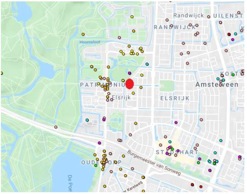The width and height of the screenshot is (247, 194).
Task: Click the Hoornsloot water label
Action: click(x=90, y=42)
